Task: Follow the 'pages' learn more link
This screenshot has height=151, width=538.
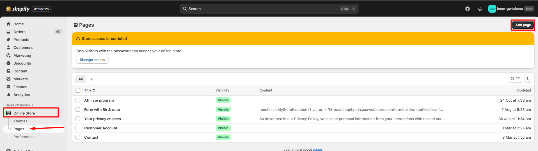Action: [x=317, y=149]
